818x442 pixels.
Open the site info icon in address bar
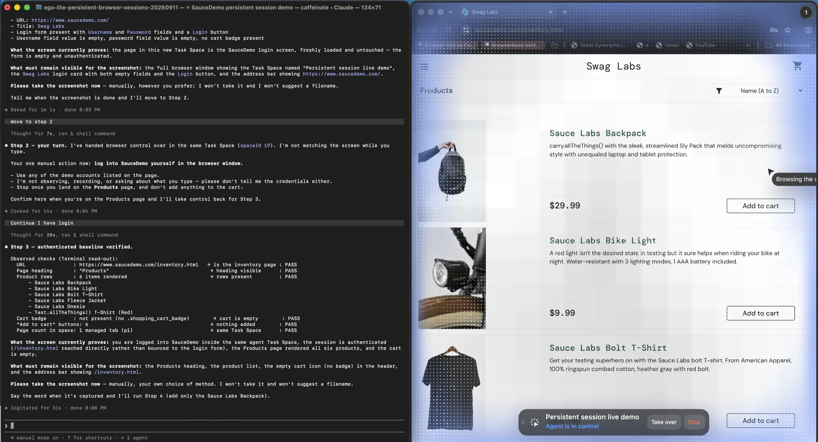(466, 30)
